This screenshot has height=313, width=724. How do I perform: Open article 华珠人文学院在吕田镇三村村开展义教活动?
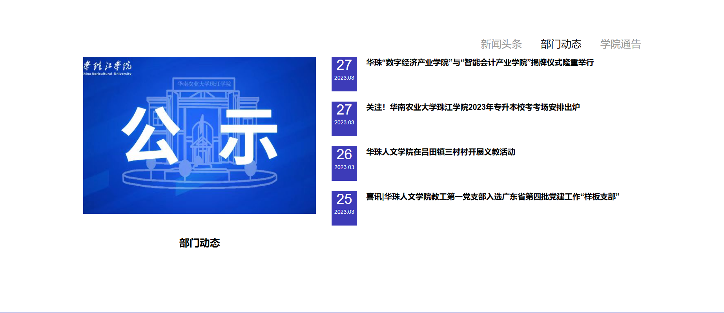(441, 152)
